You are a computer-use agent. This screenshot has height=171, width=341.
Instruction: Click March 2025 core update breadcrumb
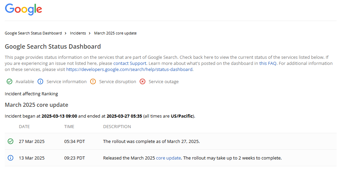(115, 33)
